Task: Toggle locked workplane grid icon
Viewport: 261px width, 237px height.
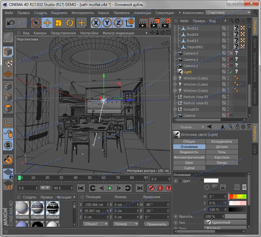Action: (8, 173)
